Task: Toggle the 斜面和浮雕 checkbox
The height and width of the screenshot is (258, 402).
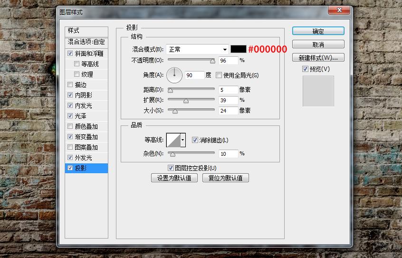Action: coord(70,53)
